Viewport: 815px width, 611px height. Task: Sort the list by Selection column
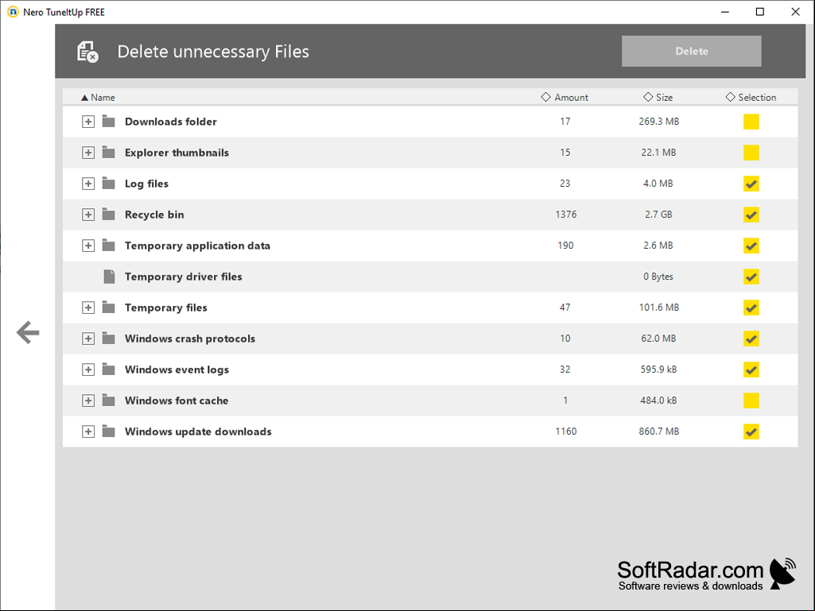[751, 97]
